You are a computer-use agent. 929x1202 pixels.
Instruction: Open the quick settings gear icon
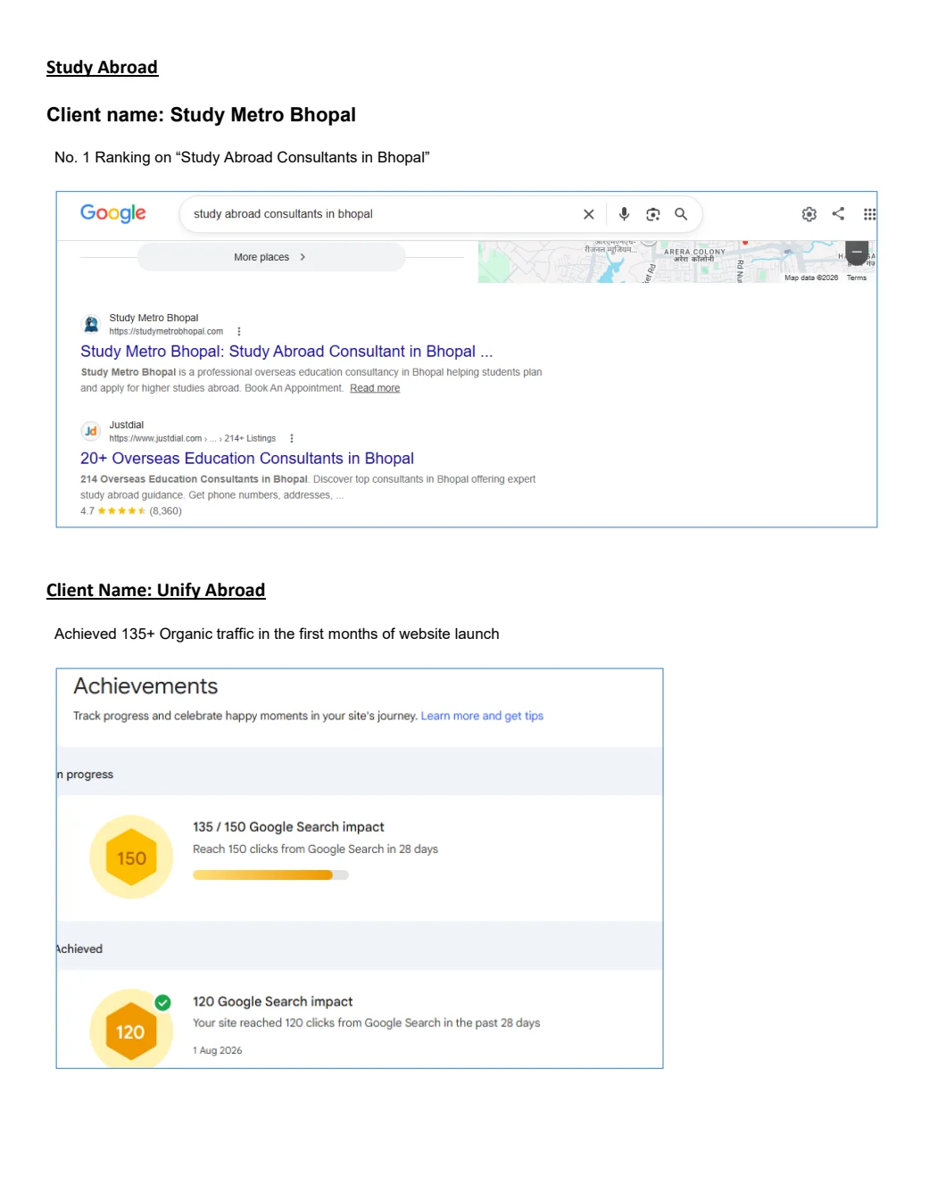point(809,214)
